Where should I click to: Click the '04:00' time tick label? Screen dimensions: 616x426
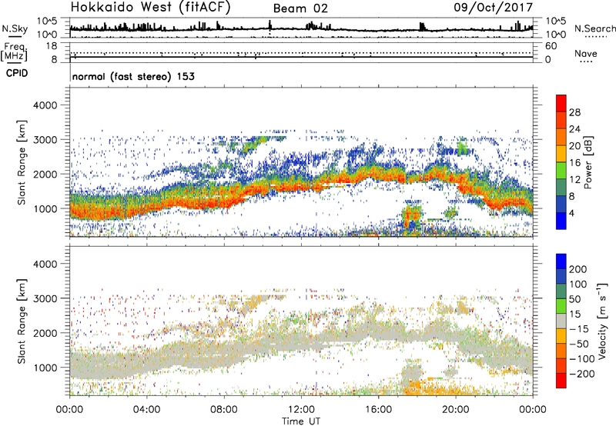147,410
